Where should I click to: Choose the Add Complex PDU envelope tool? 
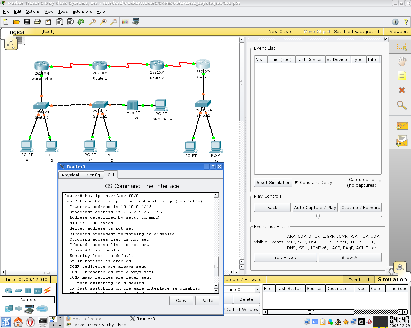coord(402,141)
